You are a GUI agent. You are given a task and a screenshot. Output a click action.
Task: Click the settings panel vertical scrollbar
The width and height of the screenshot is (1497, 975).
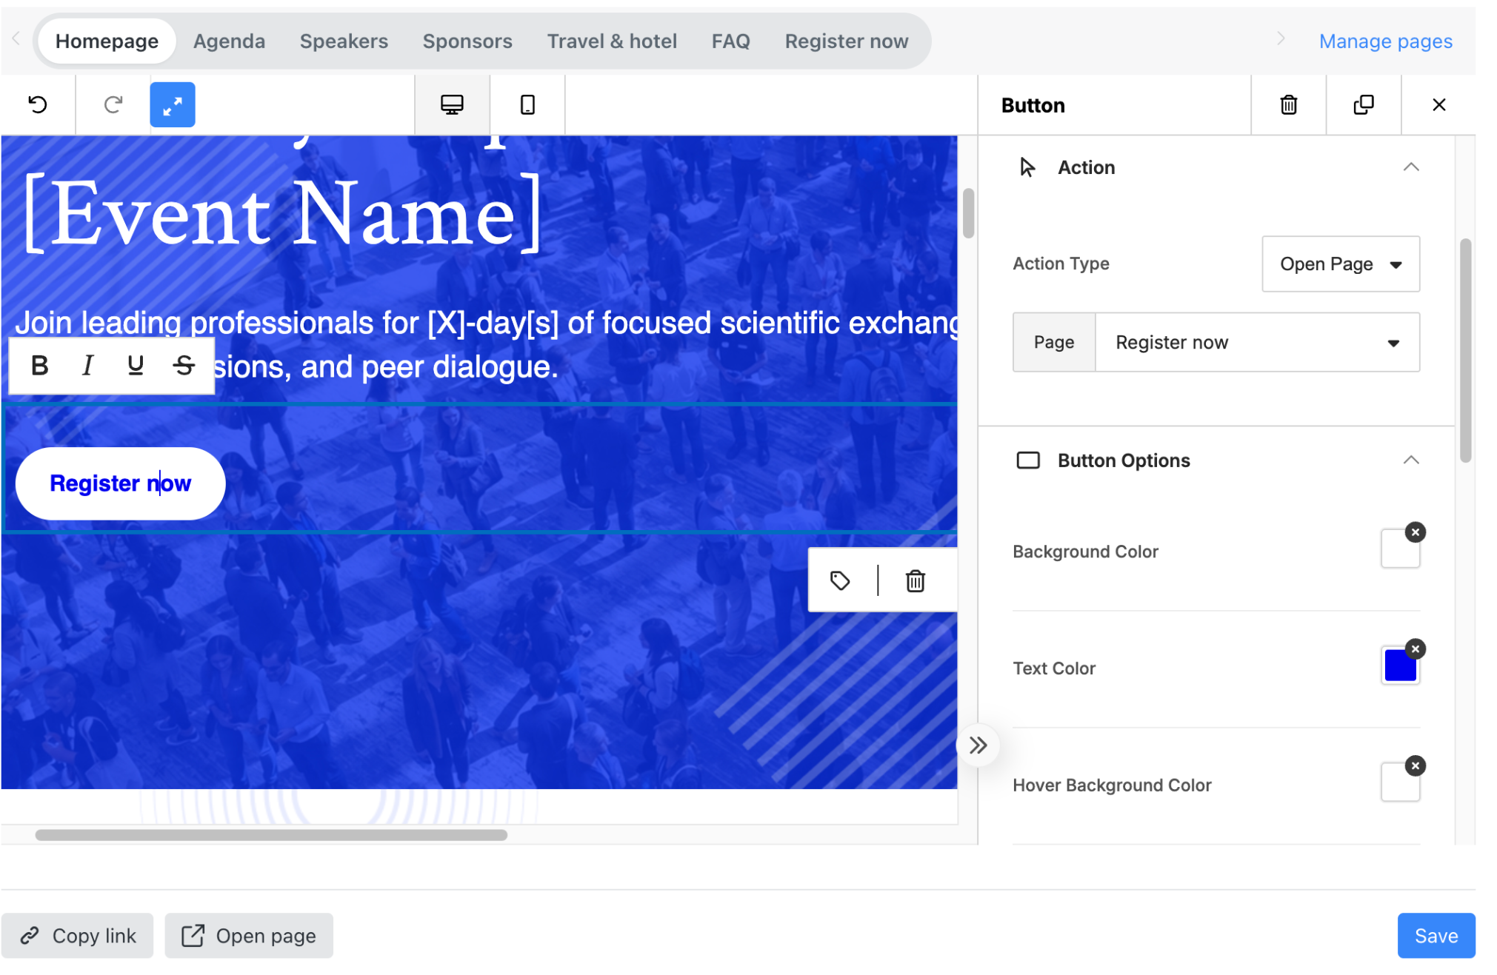[1465, 350]
